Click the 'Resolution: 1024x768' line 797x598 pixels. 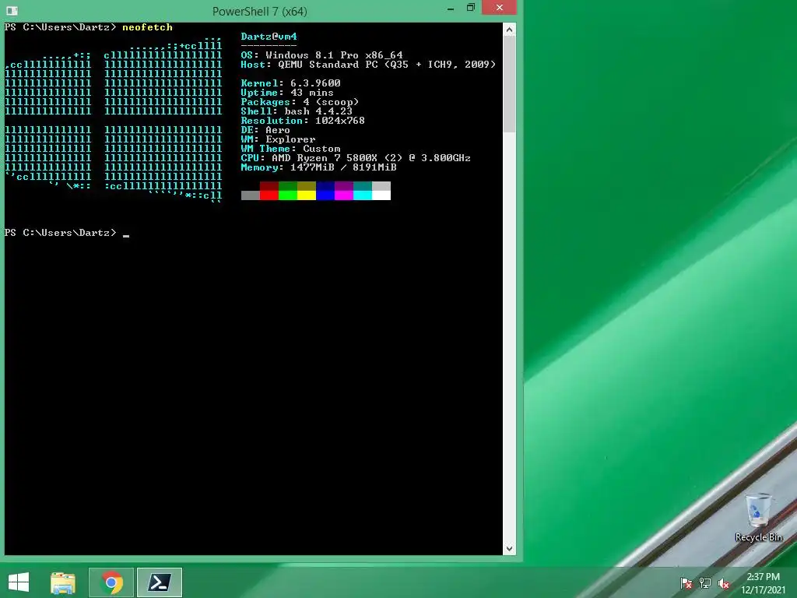point(303,121)
